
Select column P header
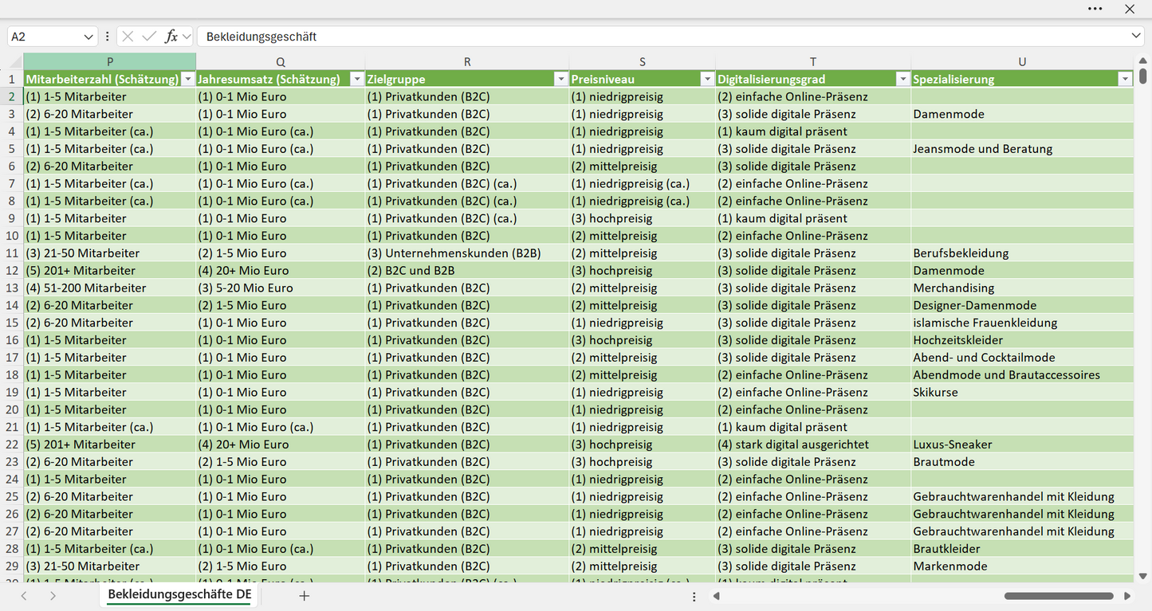(x=110, y=61)
